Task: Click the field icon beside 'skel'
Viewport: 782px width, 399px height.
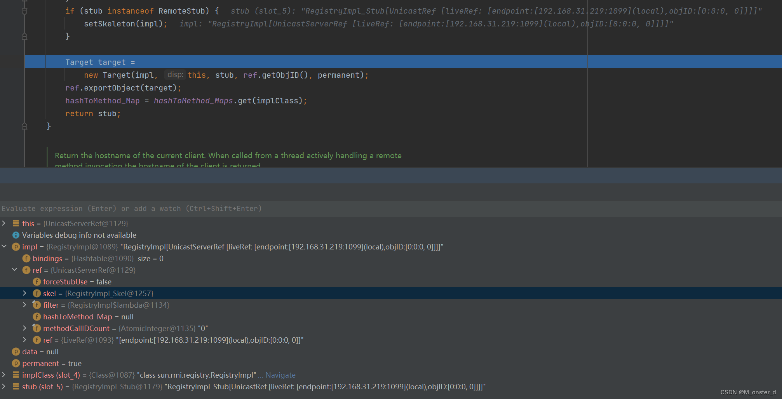Action: [x=37, y=293]
